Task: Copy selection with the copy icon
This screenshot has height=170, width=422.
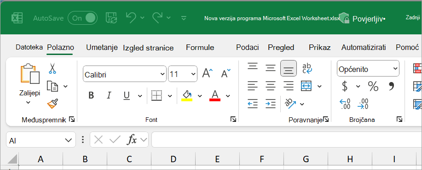Action: tap(52, 86)
